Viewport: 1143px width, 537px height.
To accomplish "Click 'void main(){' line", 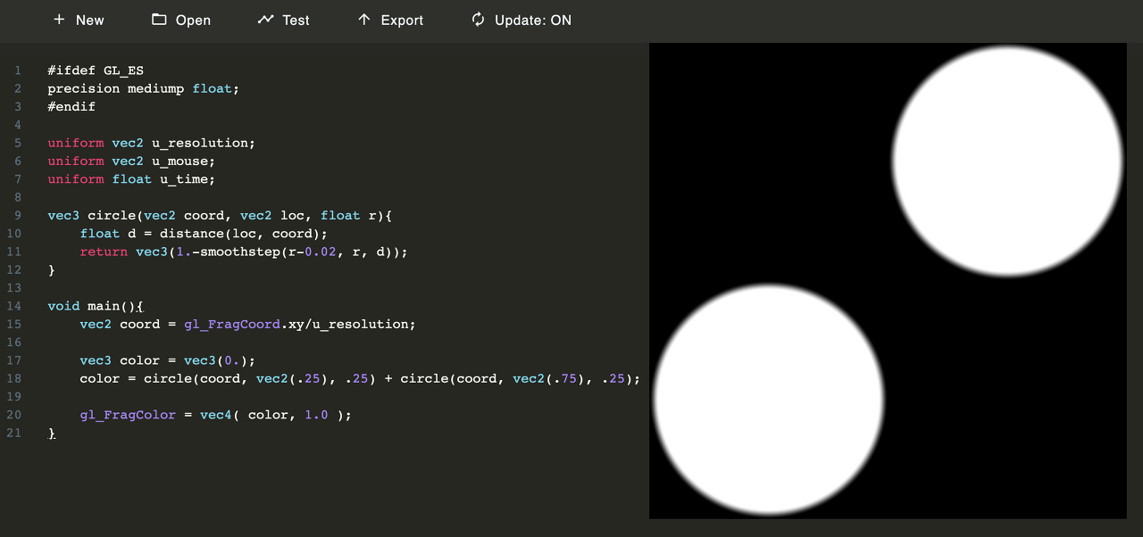I will coord(96,306).
